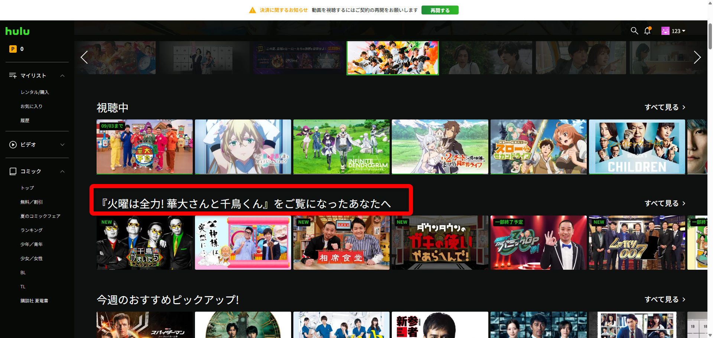Open 千鳥かまいたち thumbnail
The width and height of the screenshot is (713, 338).
tap(144, 243)
